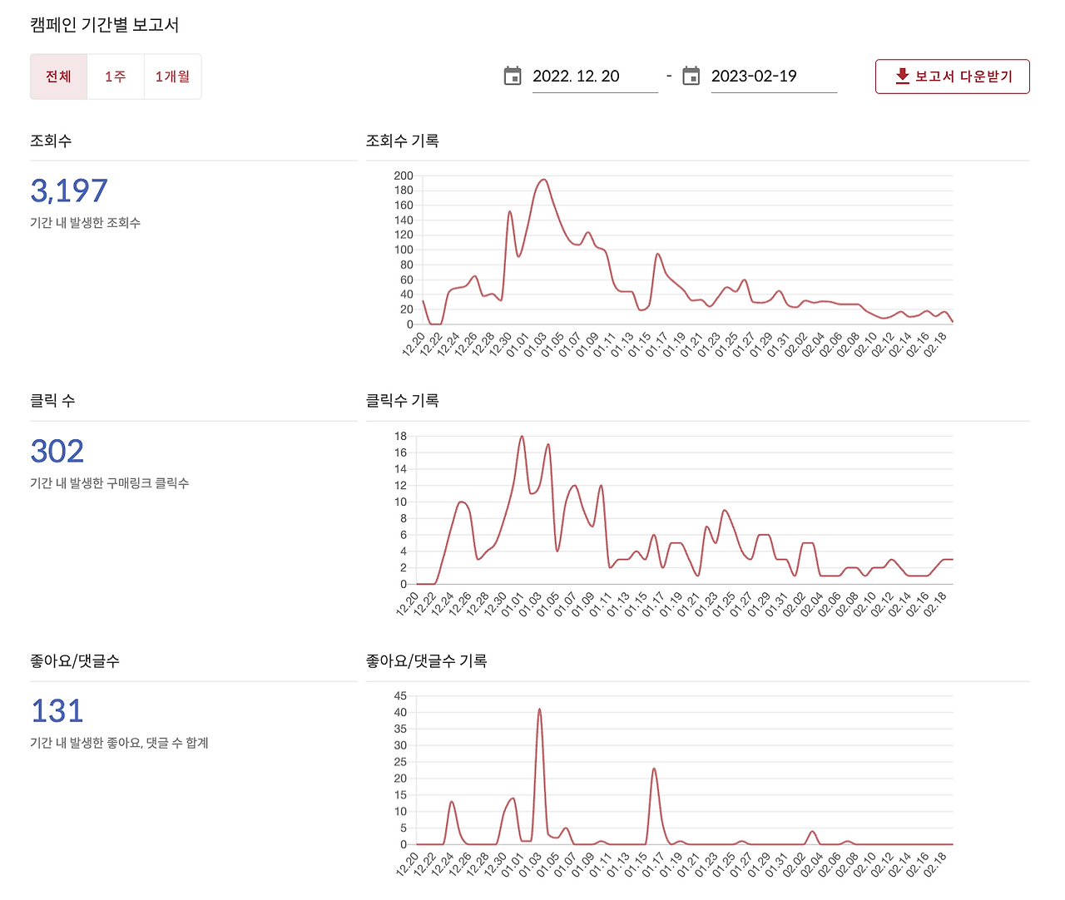Toggle the 전체 filter selection
Image resolution: width=1065 pixels, height=900 pixels.
[58, 76]
